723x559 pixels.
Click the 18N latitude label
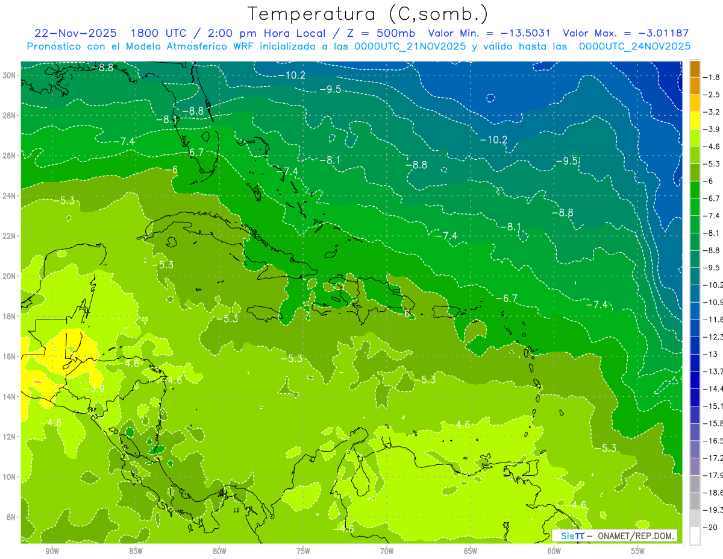(10, 316)
